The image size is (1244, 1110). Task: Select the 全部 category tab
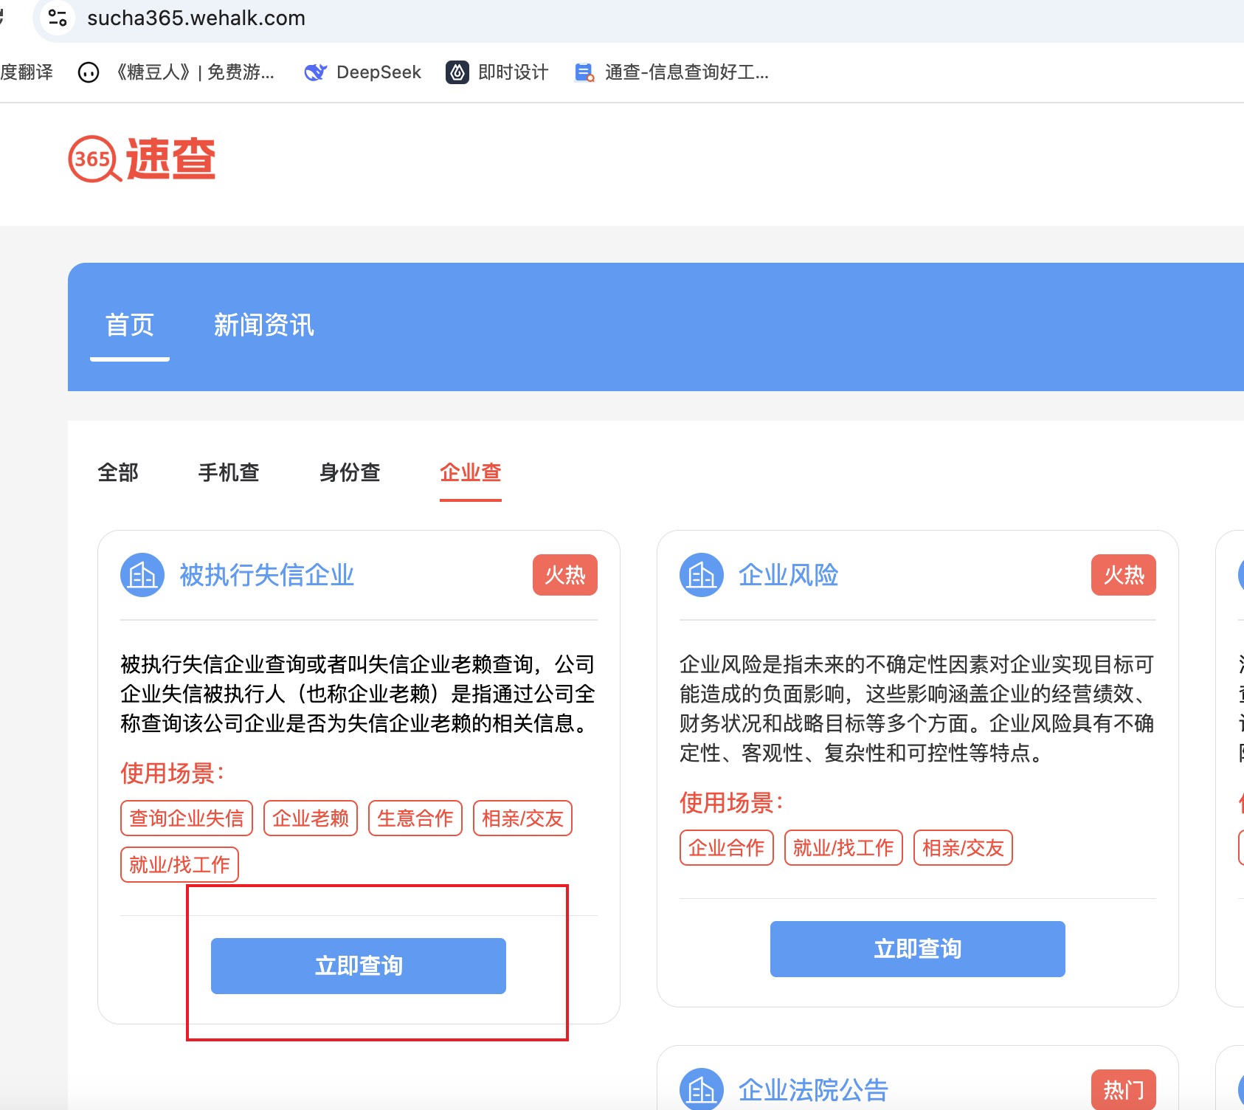point(118,472)
